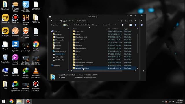Select the ClownfishVoice desktop icon
Viewport: 185px width, 104px height.
[15, 32]
